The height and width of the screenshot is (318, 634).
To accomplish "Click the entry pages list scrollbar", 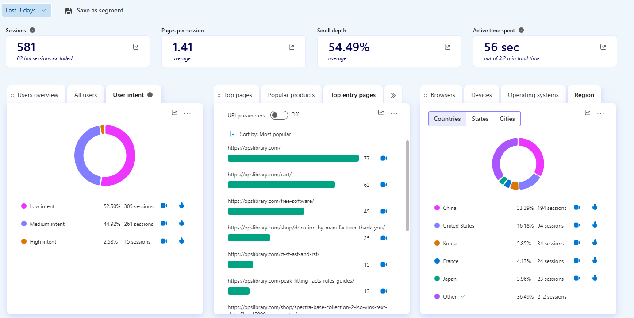I will (407, 186).
